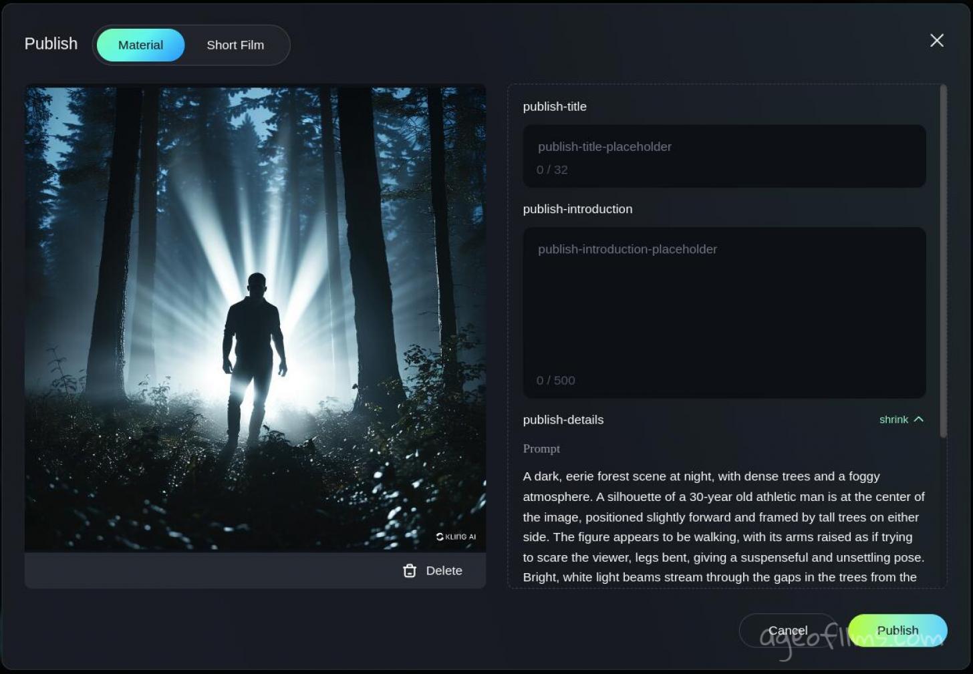Click the Cancel button
The image size is (973, 674).
coord(787,630)
